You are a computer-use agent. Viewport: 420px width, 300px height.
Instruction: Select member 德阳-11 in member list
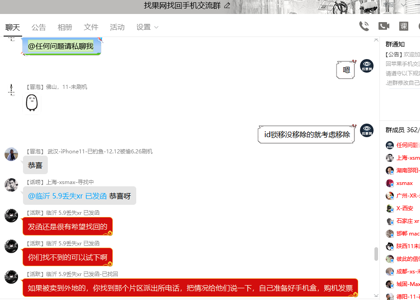point(402,296)
